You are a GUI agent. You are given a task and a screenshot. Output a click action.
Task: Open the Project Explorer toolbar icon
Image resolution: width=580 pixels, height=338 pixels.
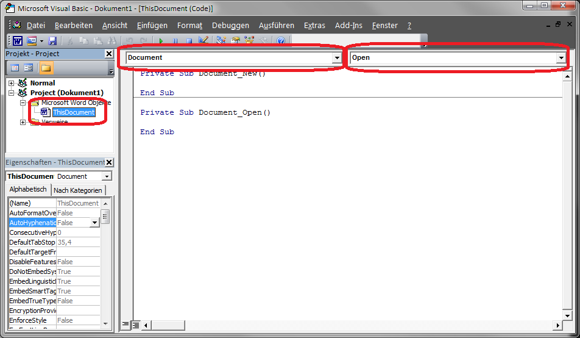(x=221, y=40)
